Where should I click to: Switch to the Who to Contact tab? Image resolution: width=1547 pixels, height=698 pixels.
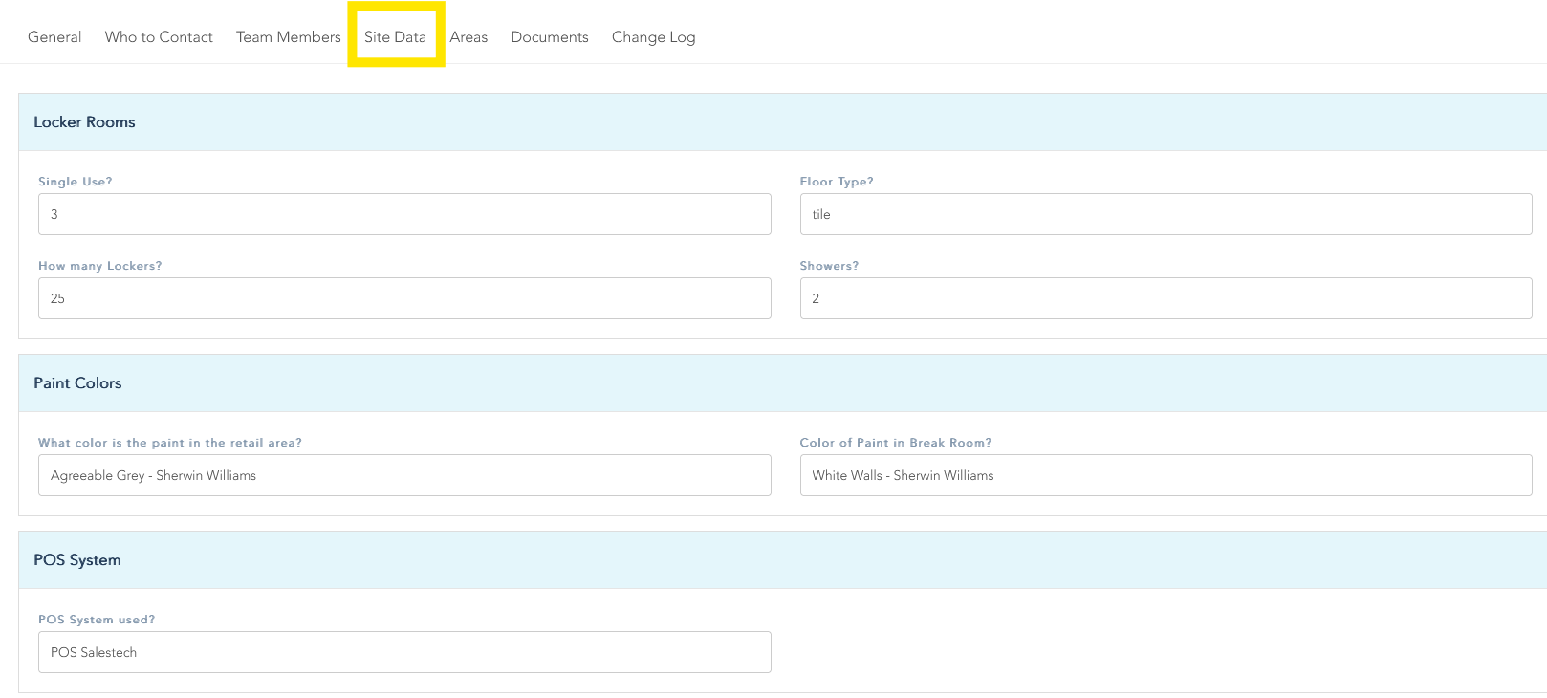click(x=159, y=37)
